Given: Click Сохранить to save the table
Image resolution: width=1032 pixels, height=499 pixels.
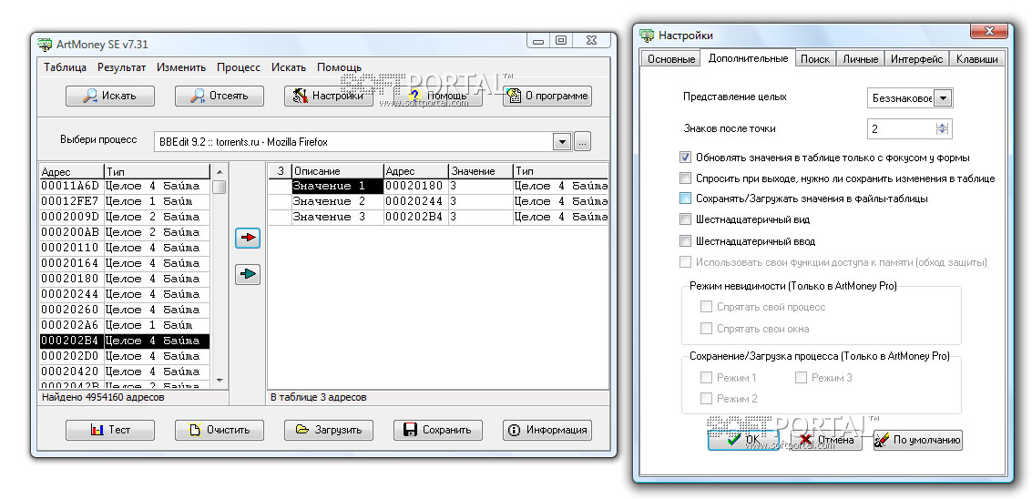Looking at the screenshot, I should point(438,430).
